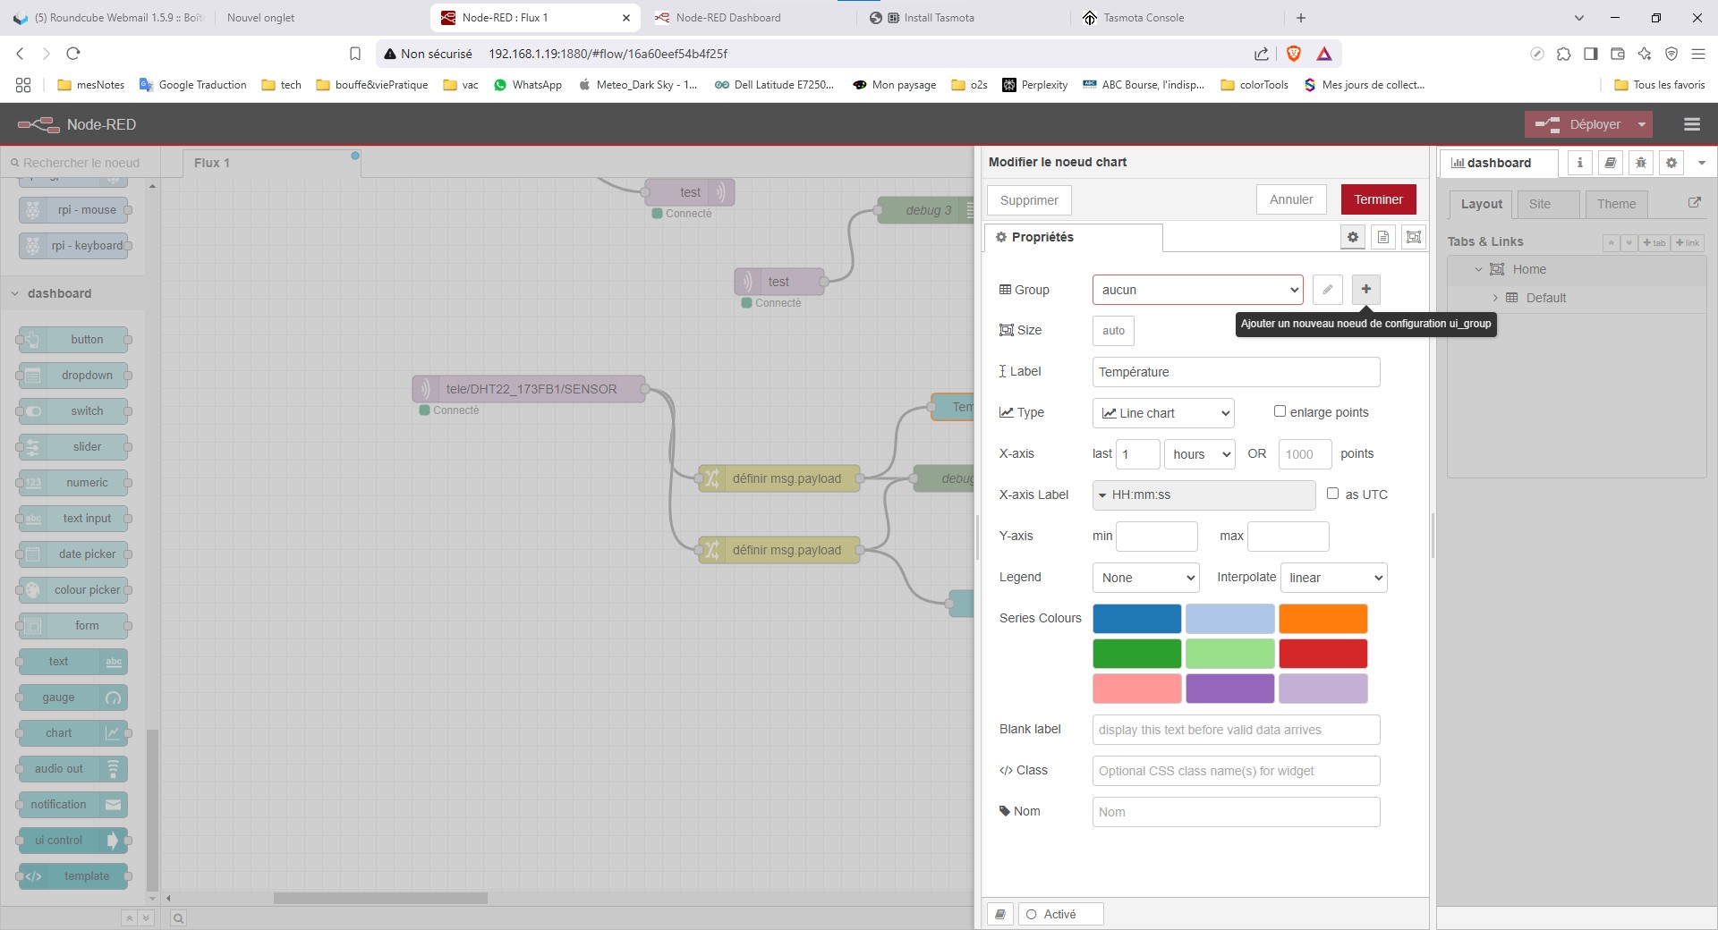Viewport: 1718px width, 930px height.
Task: Select the audio out node in palette
Action: coord(73,769)
